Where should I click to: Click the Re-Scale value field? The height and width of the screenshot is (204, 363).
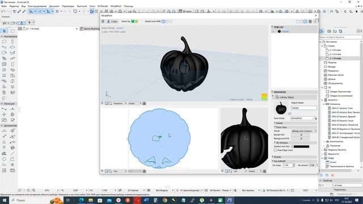coord(288,165)
